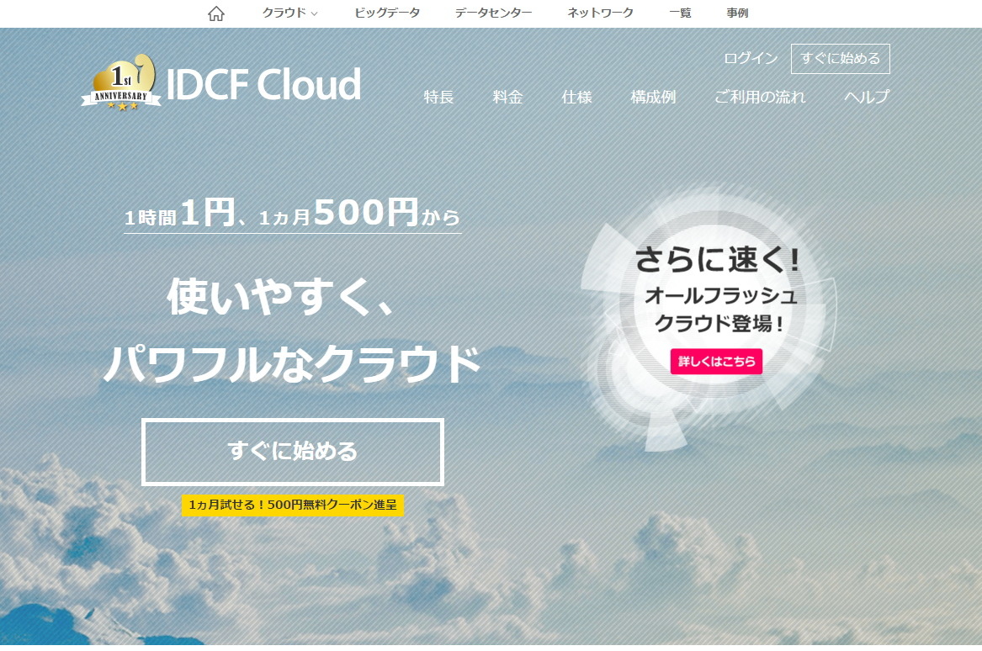Go to the 特長 section

438,97
